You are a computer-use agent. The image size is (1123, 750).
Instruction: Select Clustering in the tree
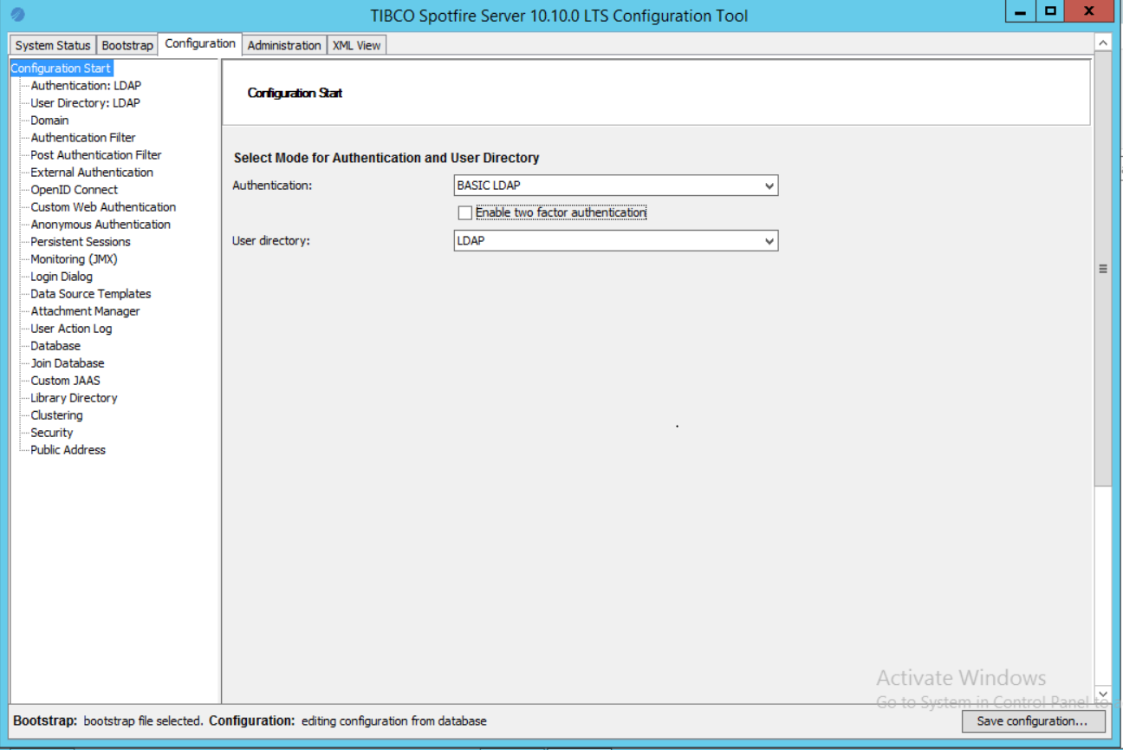click(56, 415)
